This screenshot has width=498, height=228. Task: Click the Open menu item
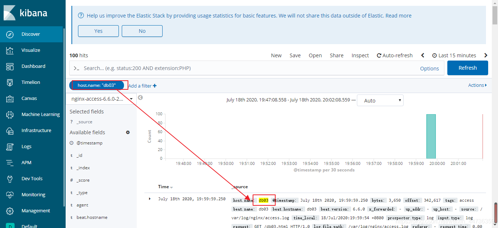pyautogui.click(x=315, y=55)
